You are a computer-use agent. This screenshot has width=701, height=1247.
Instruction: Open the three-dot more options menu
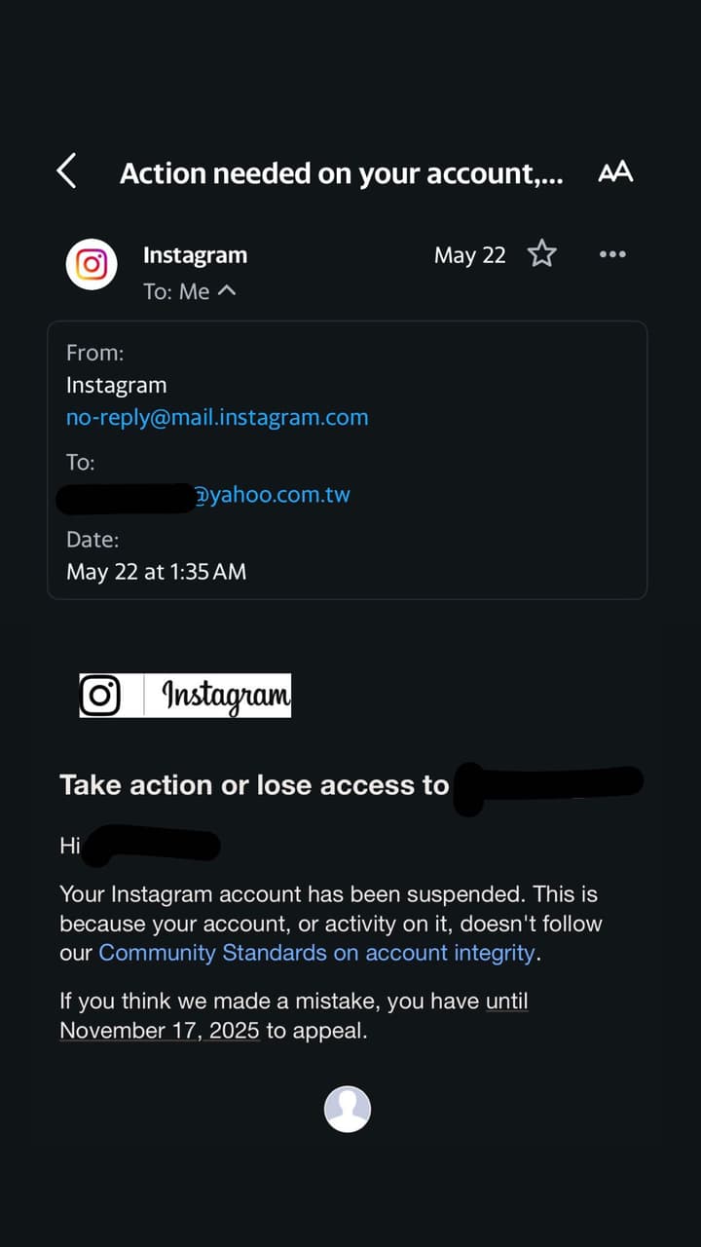612,254
